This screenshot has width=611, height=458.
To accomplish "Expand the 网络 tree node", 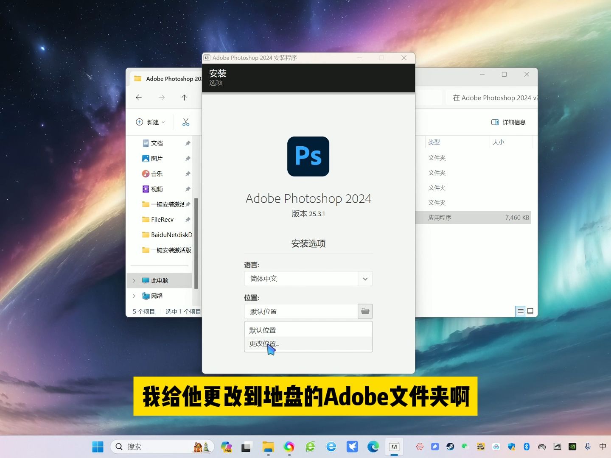I will point(134,296).
